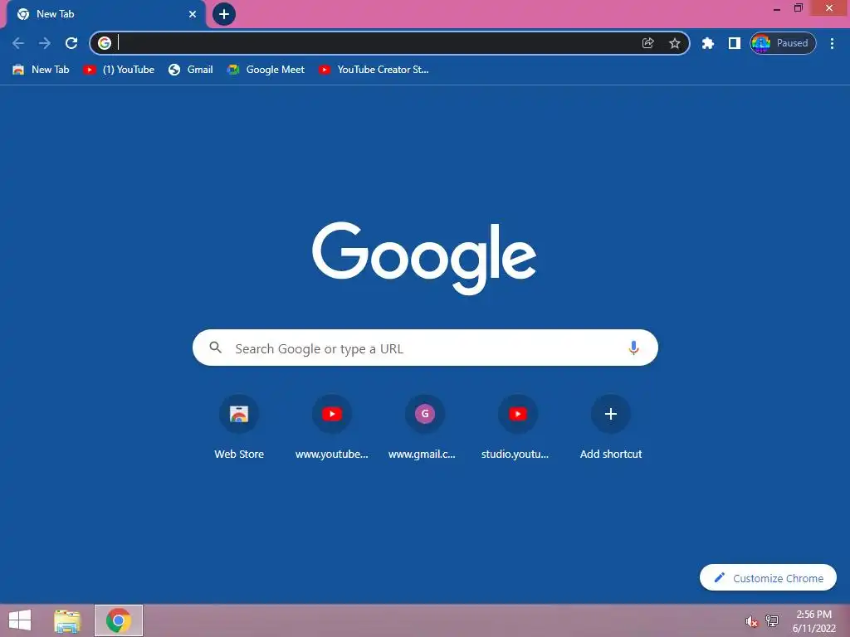This screenshot has height=637, width=850.
Task: Open the Paused profile button
Action: click(782, 43)
